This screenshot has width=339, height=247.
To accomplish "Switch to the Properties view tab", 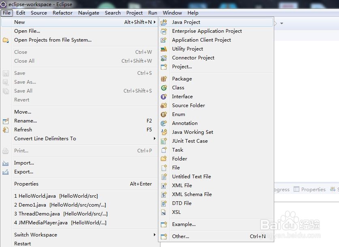I will (309, 190).
